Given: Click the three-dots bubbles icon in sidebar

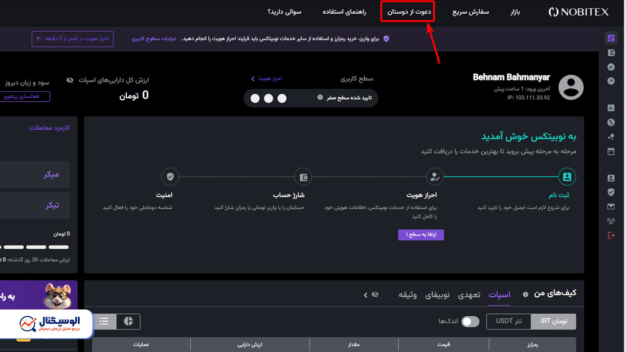Looking at the screenshot, I should click(x=611, y=137).
